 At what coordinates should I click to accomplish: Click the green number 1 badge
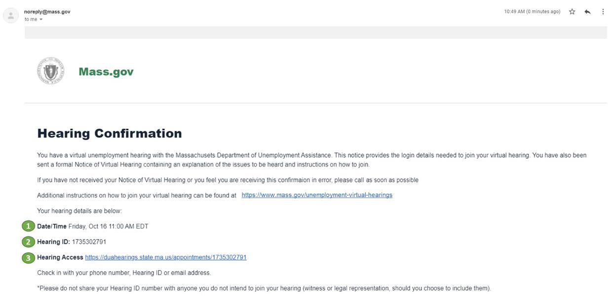click(x=28, y=226)
